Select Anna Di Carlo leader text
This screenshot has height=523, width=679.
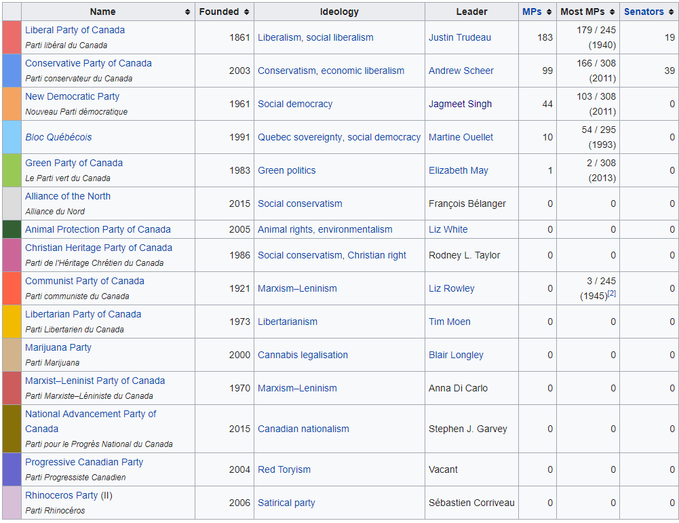[458, 389]
